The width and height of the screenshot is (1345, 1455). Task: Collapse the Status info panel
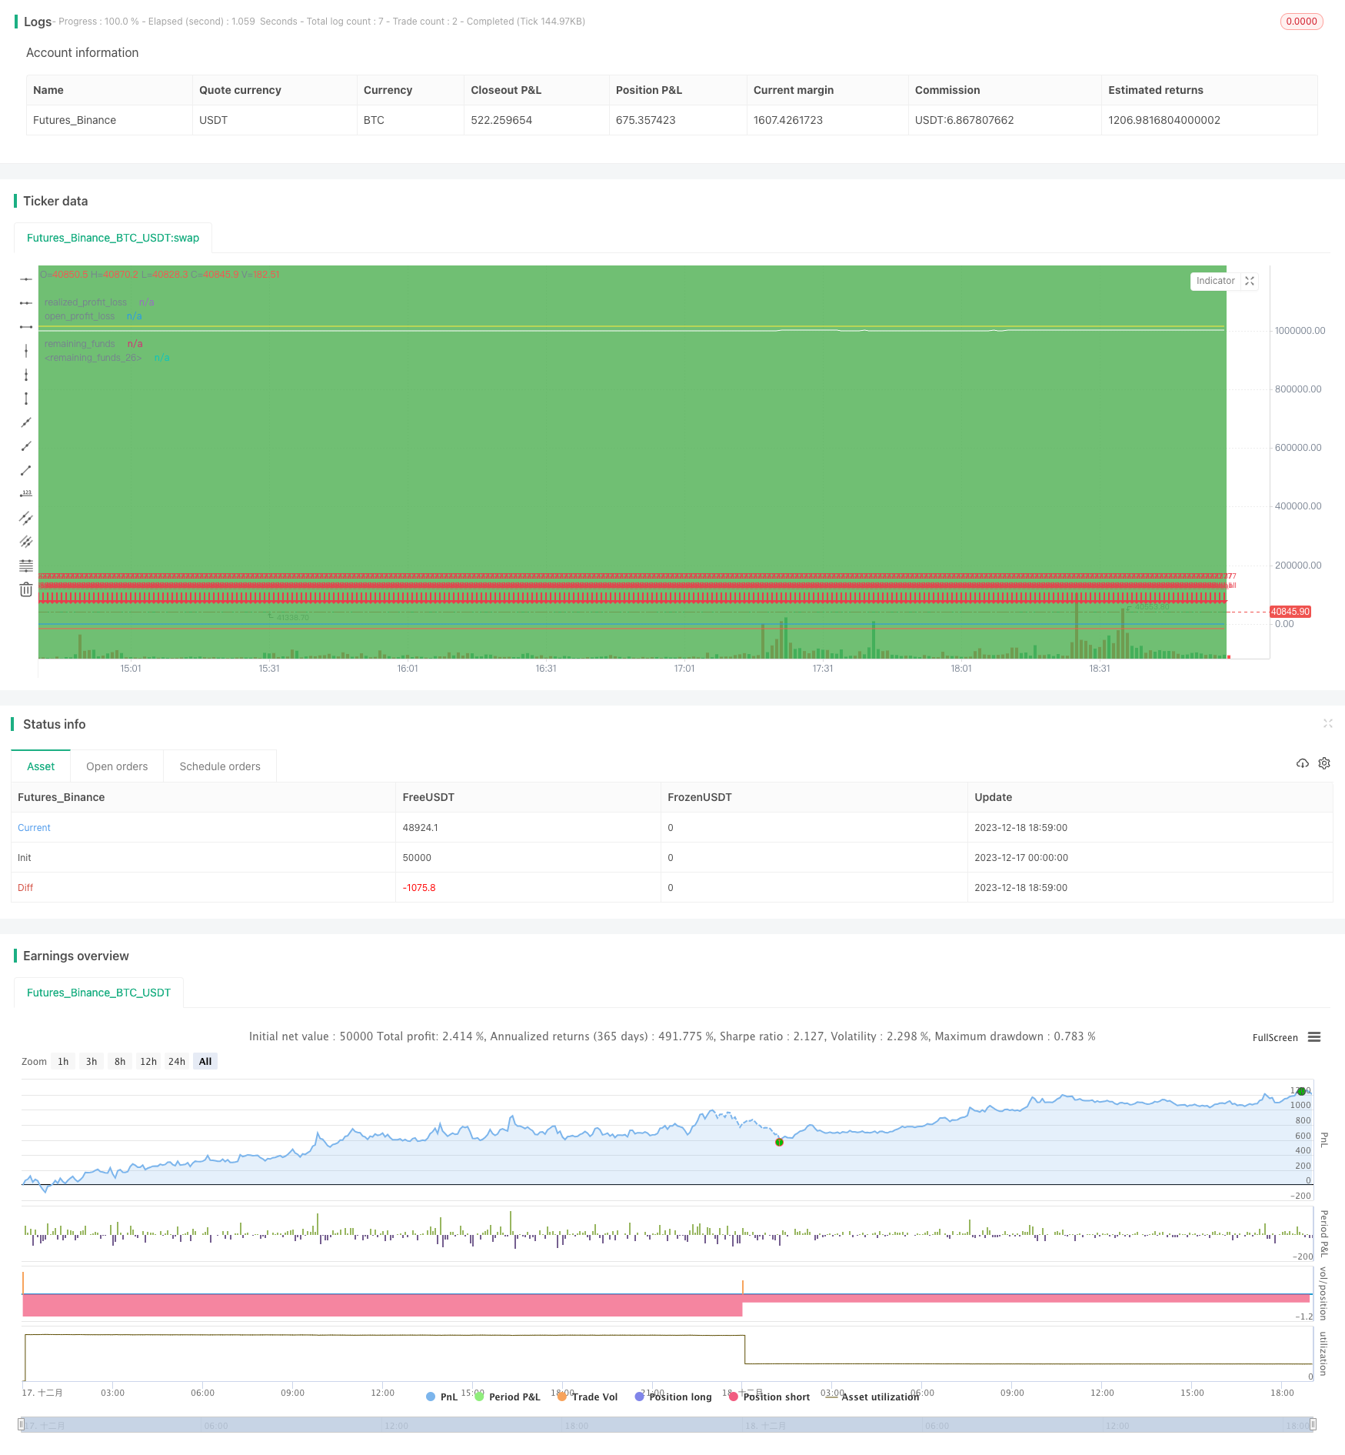click(1328, 723)
